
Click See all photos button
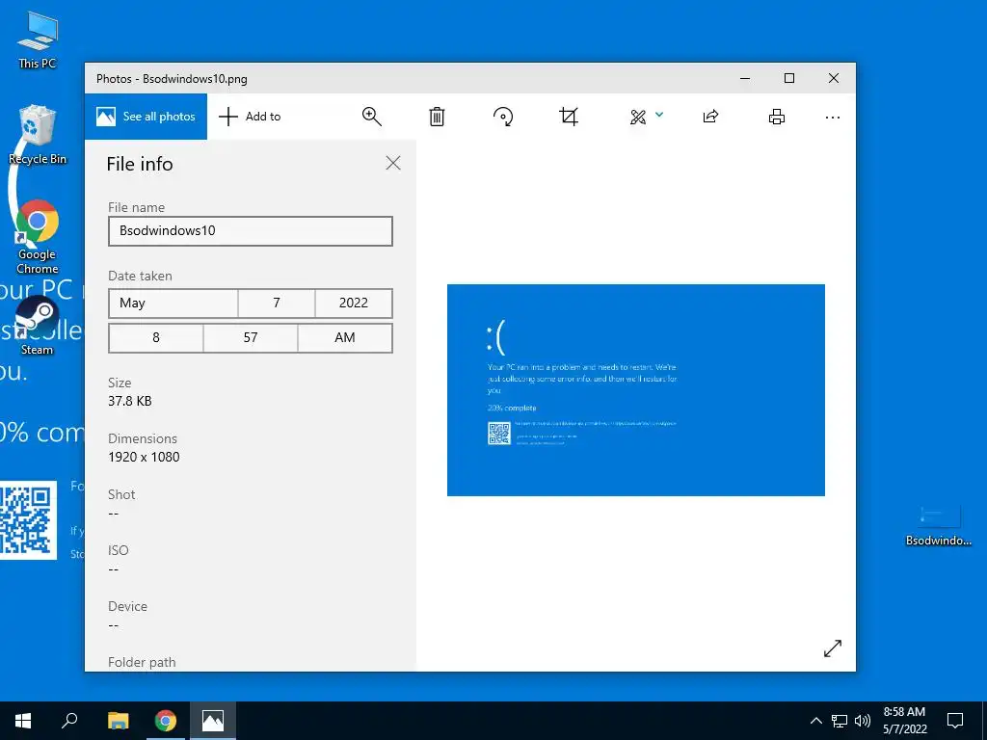point(147,117)
